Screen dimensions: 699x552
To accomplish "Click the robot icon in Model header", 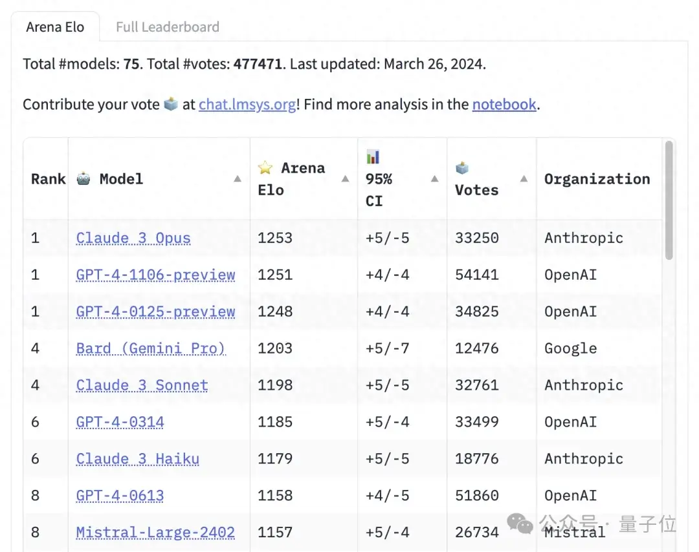I will [x=83, y=179].
